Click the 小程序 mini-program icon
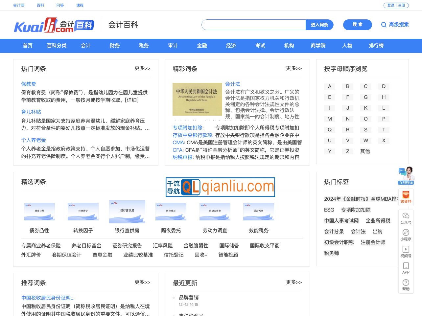This screenshot has width=422, height=316. (406, 234)
